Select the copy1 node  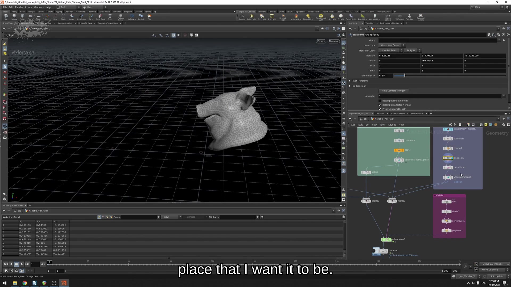(x=399, y=150)
